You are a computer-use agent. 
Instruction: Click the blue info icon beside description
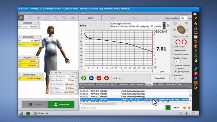point(168,25)
